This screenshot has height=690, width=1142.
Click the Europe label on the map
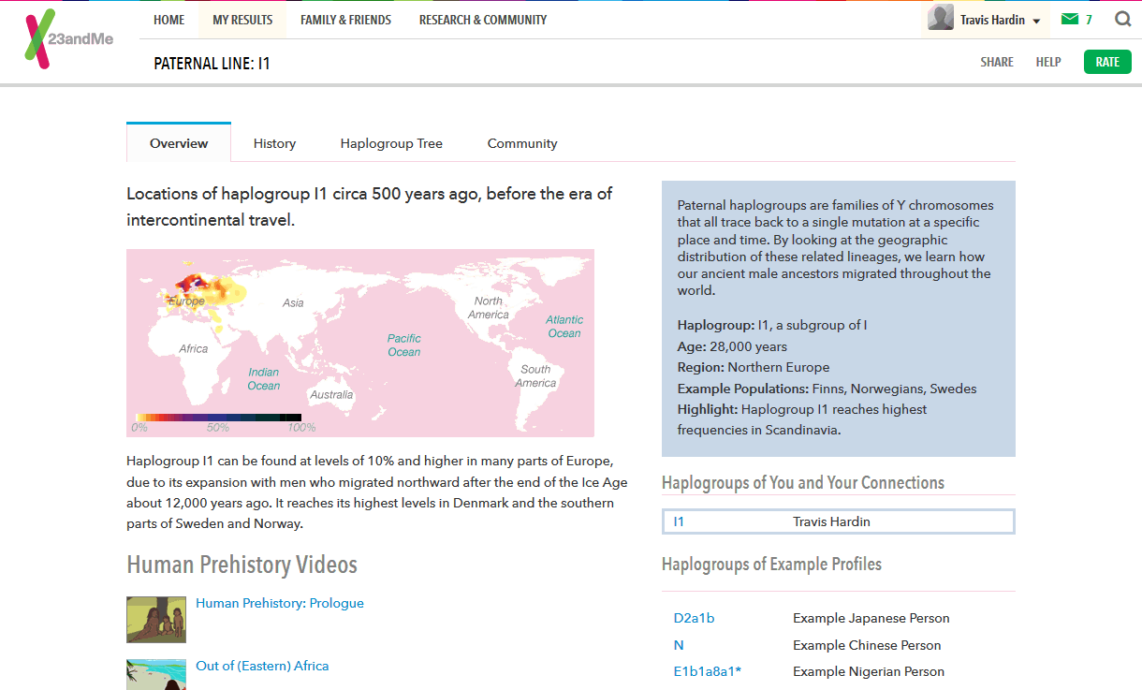coord(186,301)
